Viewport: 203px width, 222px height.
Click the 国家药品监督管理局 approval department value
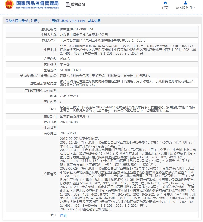tap(74, 116)
